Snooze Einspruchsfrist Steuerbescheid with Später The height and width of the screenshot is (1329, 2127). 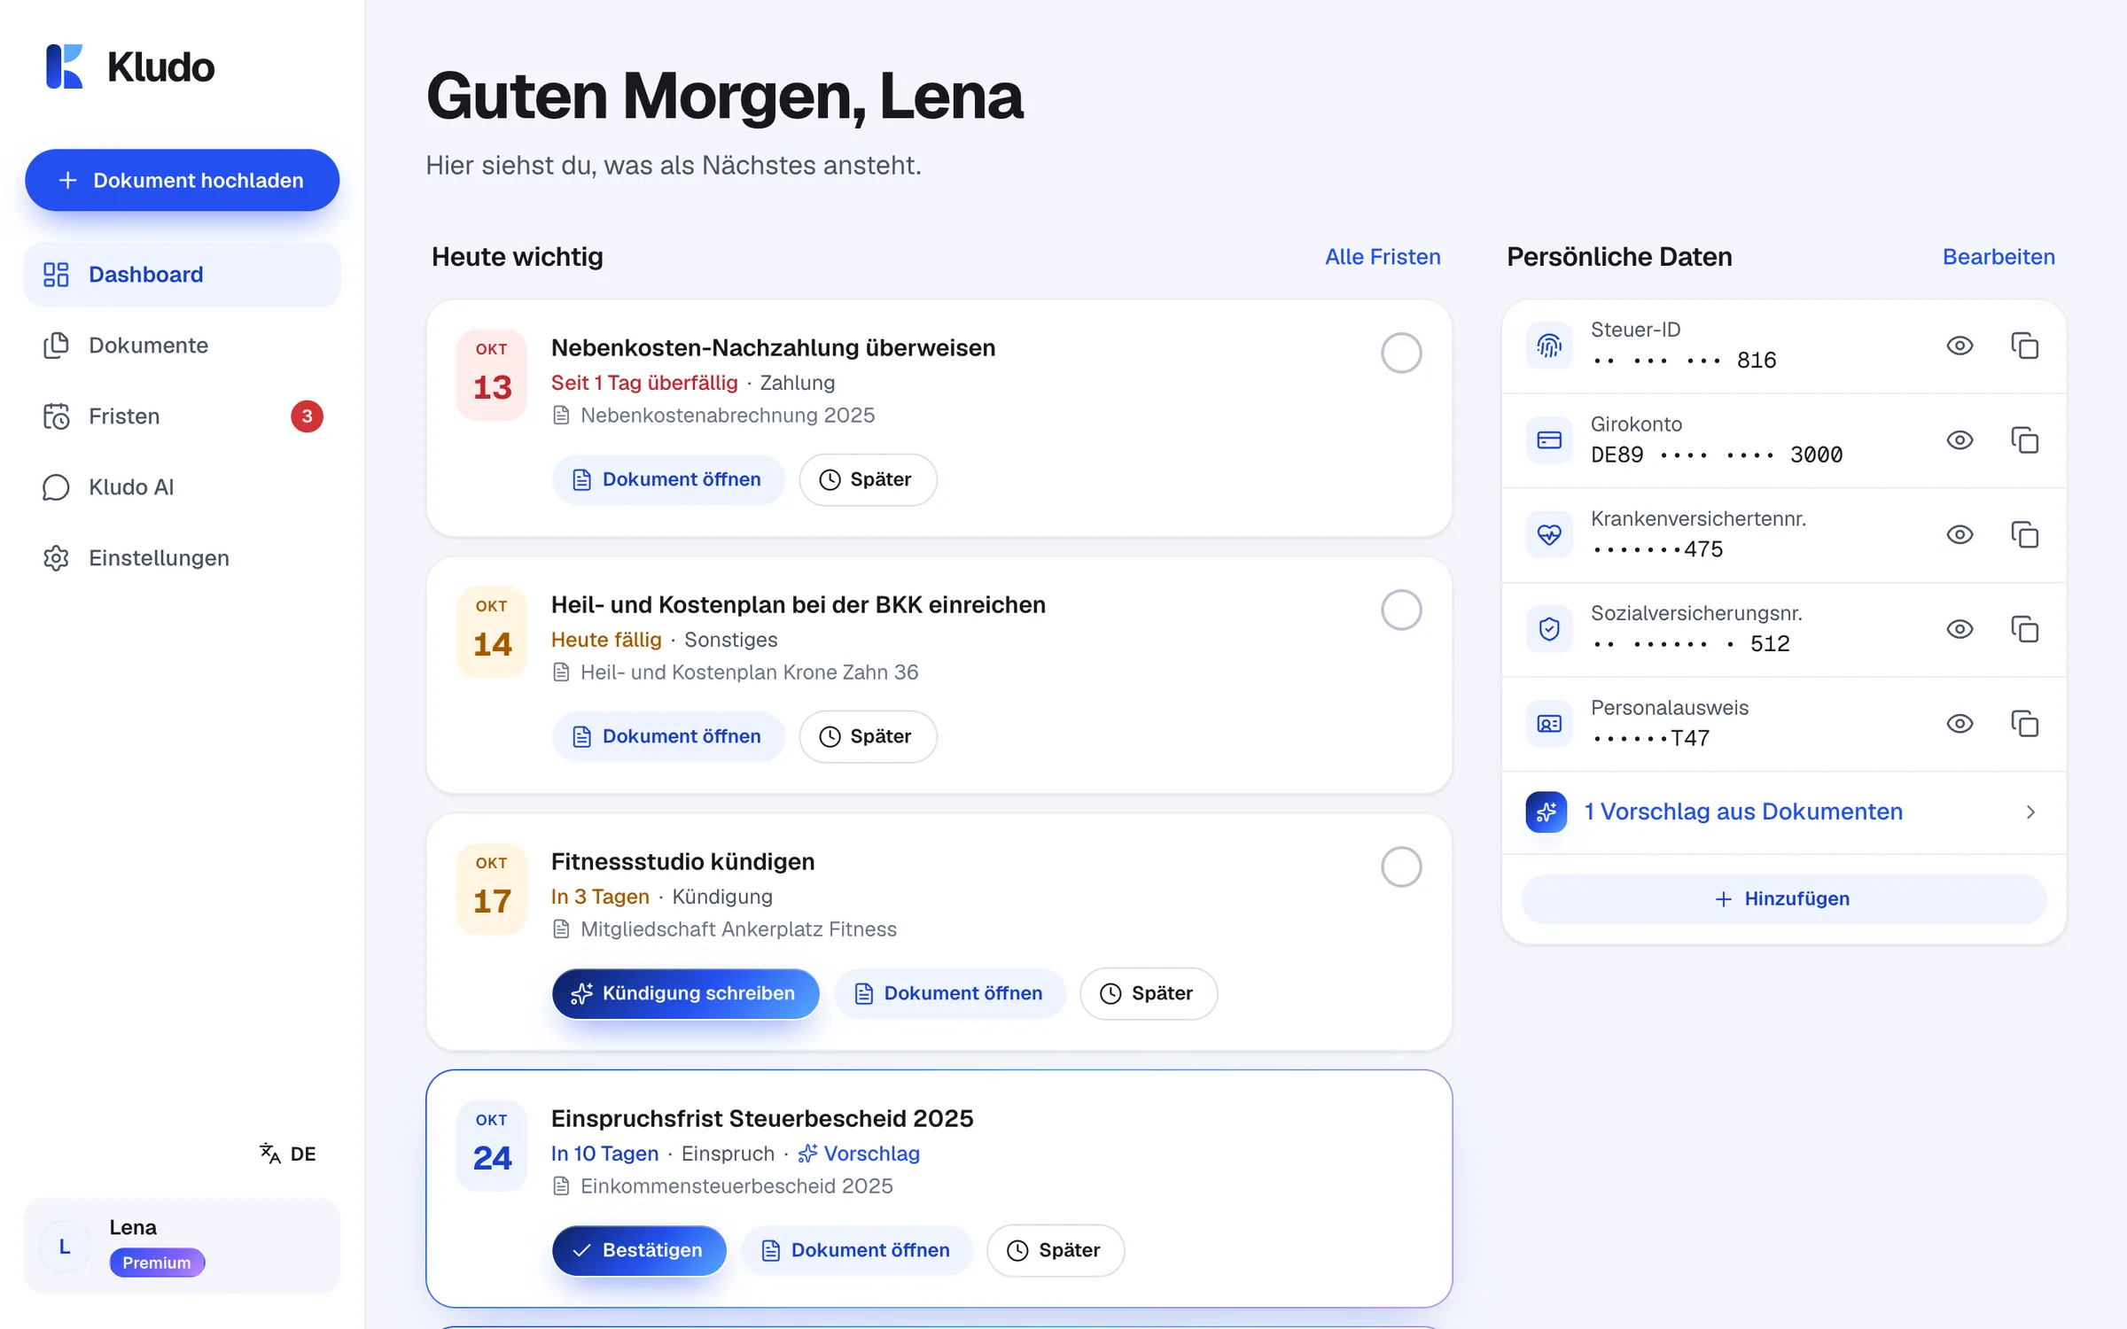coord(1056,1250)
